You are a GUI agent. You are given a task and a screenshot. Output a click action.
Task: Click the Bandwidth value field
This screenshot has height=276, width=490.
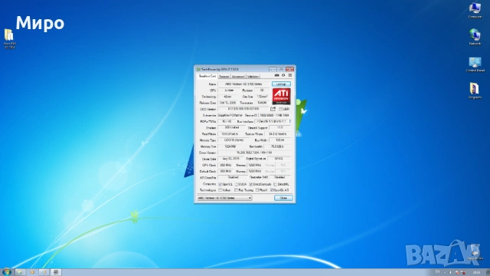point(277,146)
